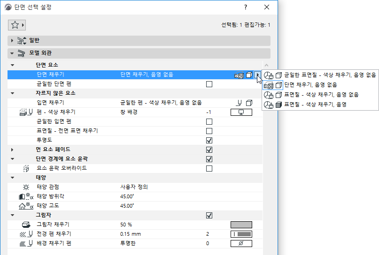Screen dimensions: 379x255
Task: Click 태양 방위각 value 45.00°
Action: click(127, 196)
